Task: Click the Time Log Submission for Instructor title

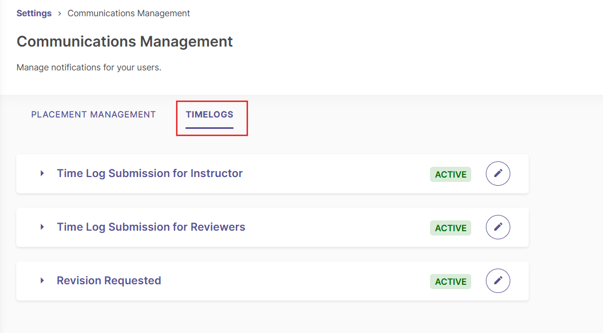Action: 149,173
